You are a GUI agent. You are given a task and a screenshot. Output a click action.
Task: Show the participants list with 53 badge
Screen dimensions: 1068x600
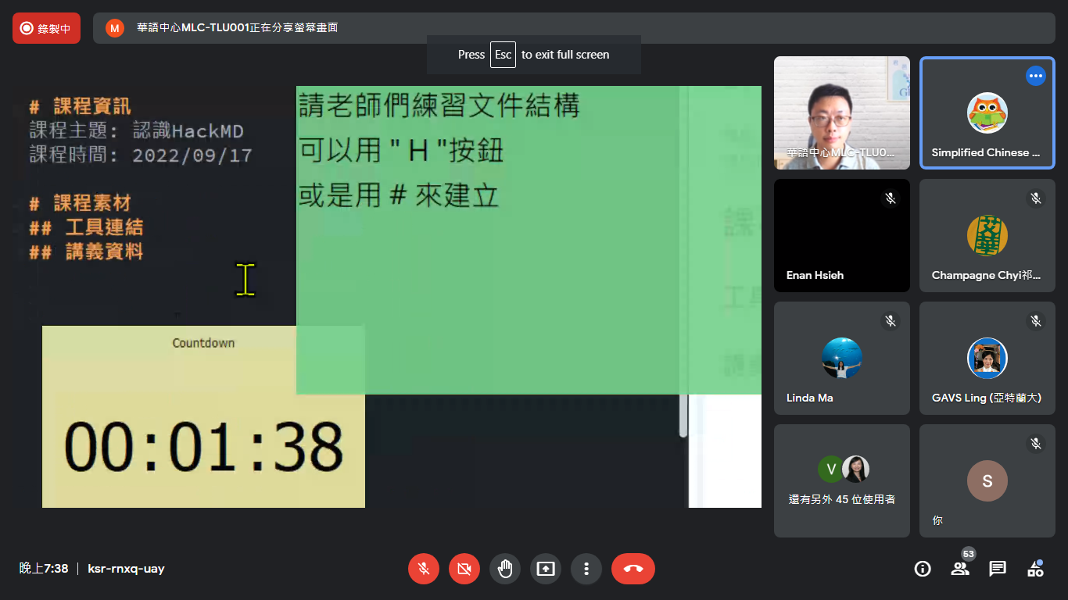pos(960,569)
